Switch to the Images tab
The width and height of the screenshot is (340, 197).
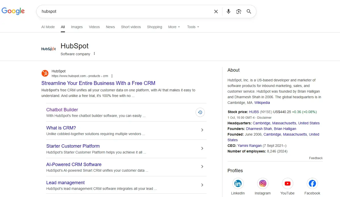[77, 27]
